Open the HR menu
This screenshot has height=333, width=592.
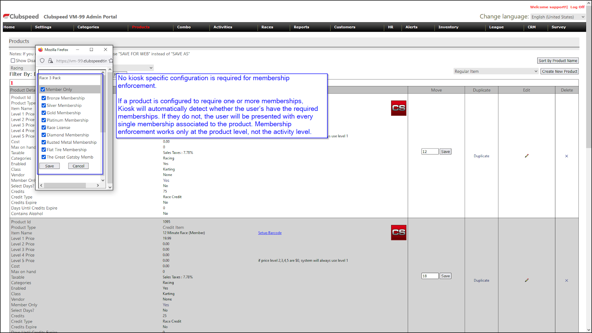[x=391, y=27]
